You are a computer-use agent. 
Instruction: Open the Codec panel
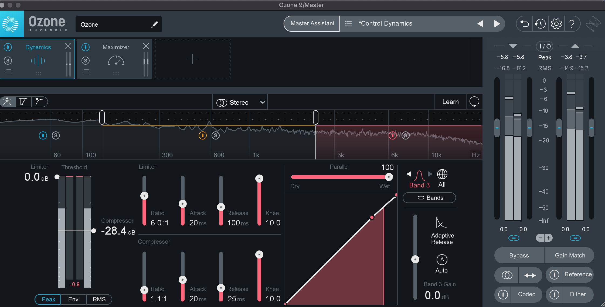coord(526,294)
